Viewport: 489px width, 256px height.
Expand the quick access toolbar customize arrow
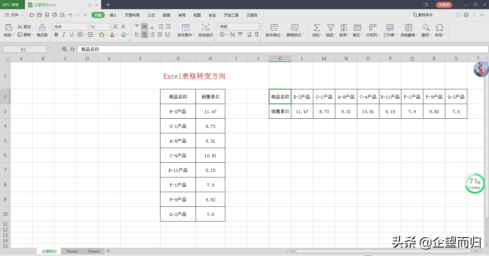pyautogui.click(x=85, y=15)
